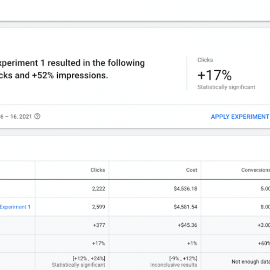270x270 pixels.
Task: Select the Conversions column header
Action: 255,170
